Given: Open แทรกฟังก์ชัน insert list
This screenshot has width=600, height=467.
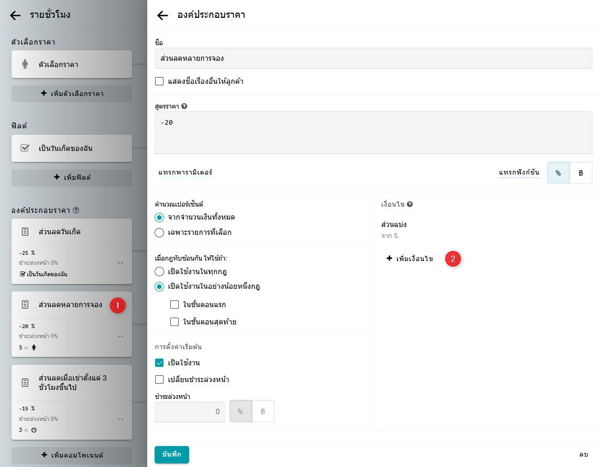Looking at the screenshot, I should click(x=519, y=172).
